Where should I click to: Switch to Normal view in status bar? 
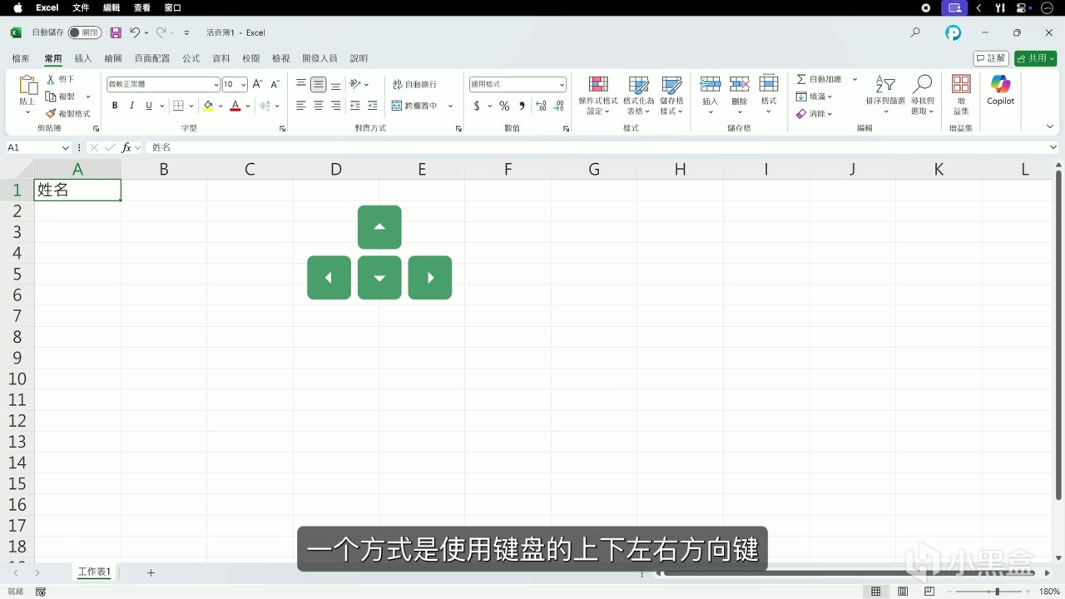tap(875, 592)
